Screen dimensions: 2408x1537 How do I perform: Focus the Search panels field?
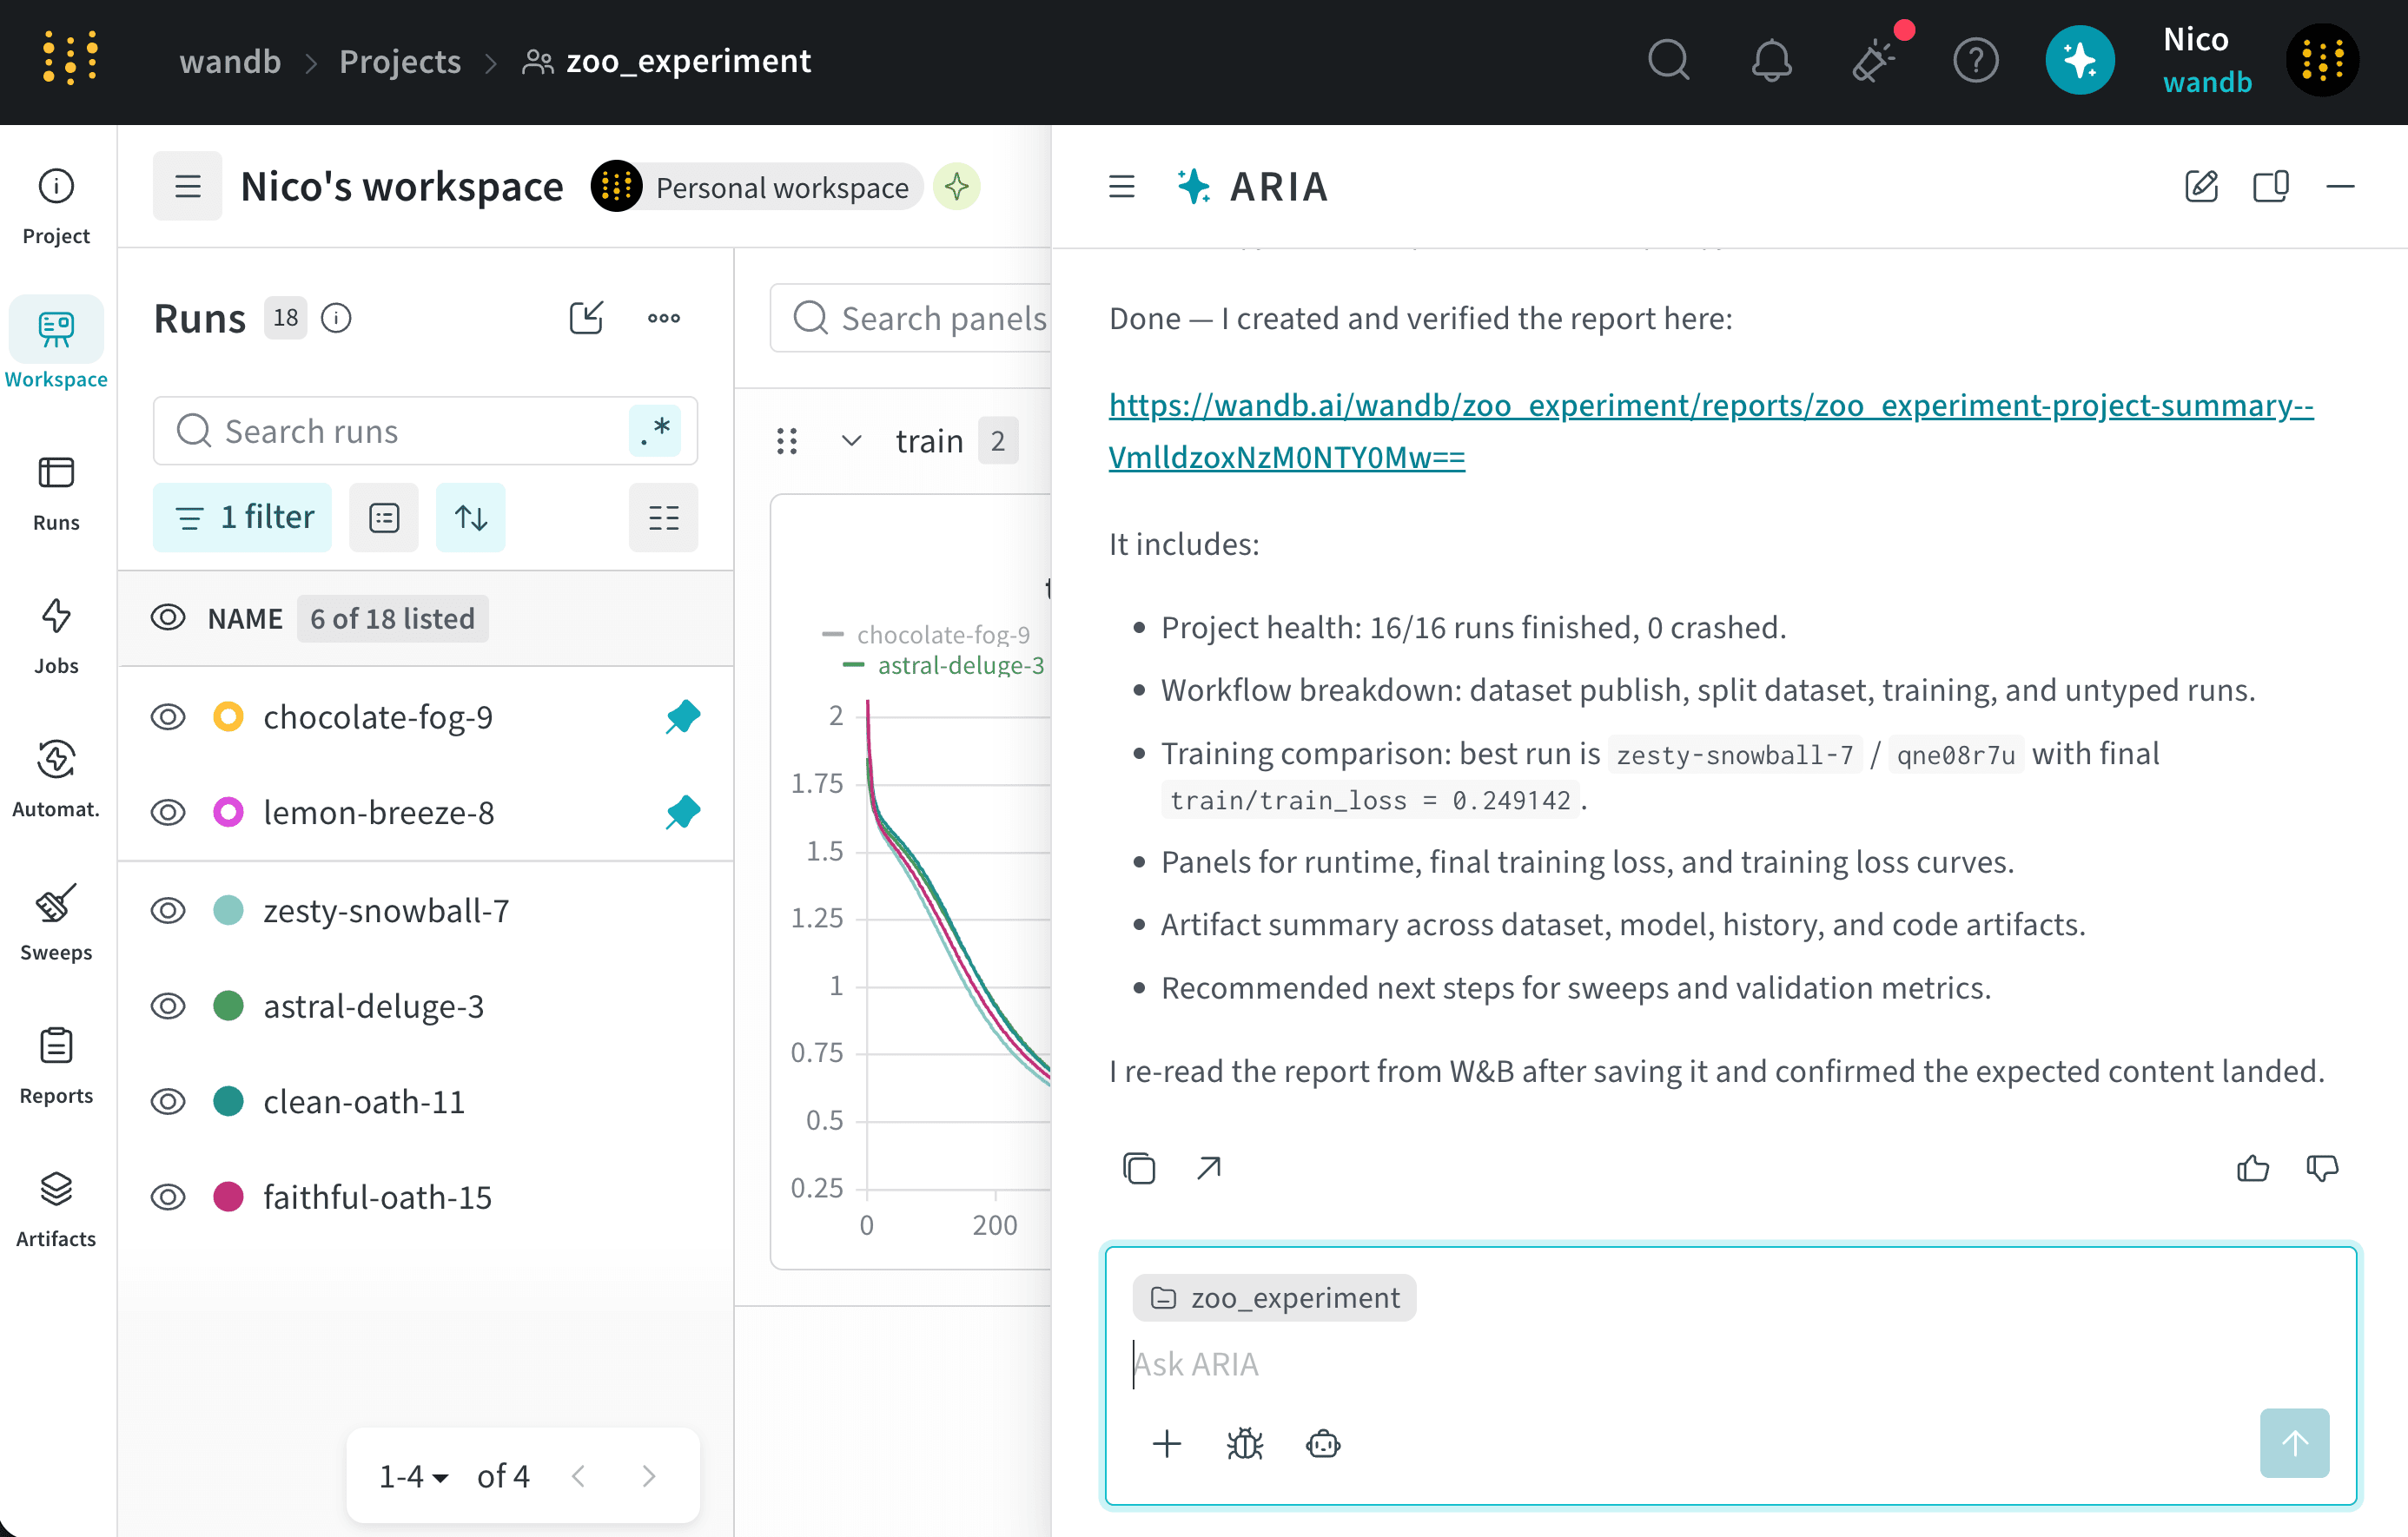tap(912, 318)
